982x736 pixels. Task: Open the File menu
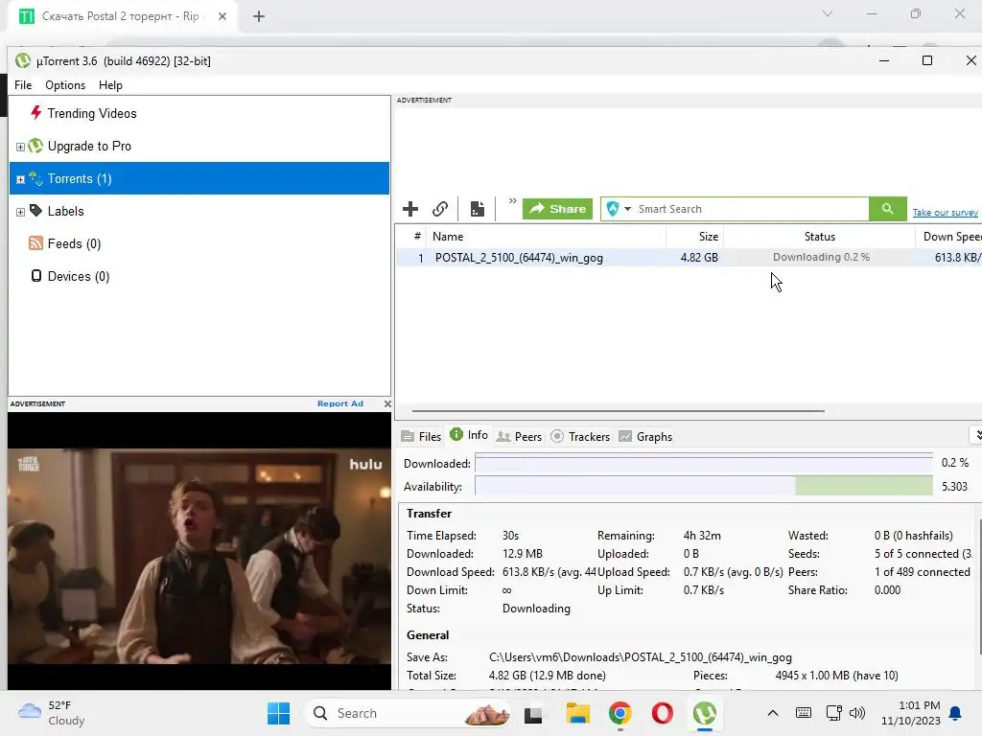click(23, 85)
